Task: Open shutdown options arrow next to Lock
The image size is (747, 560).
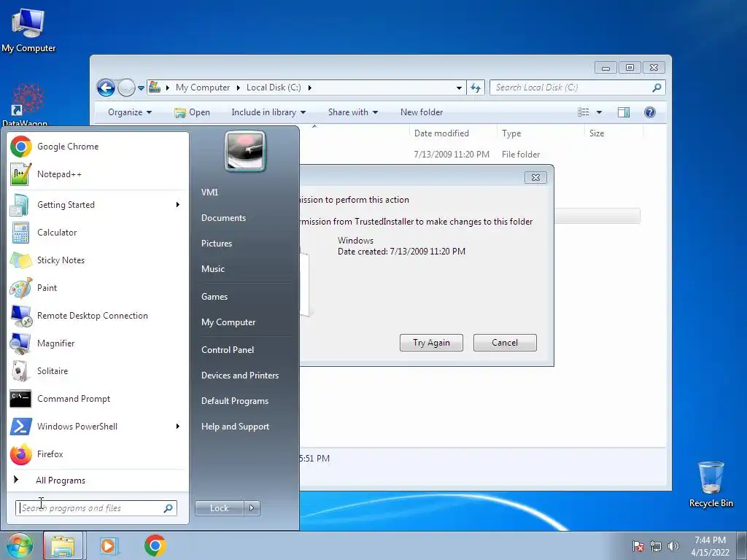Action: coord(252,508)
